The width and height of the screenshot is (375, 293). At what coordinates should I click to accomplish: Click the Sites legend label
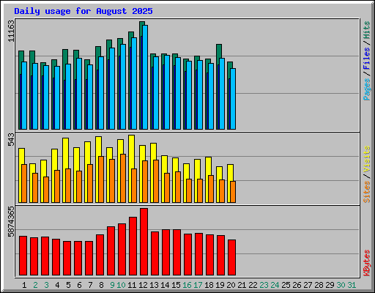coord(367,192)
